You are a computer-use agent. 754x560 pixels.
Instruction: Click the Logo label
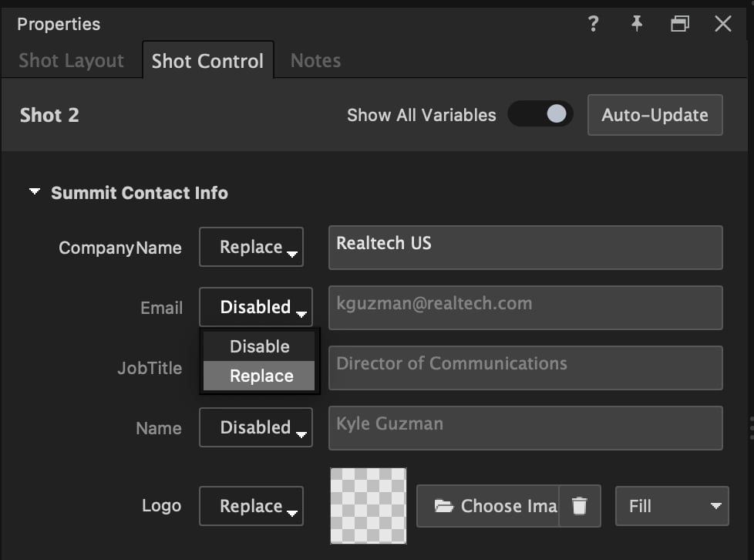pos(162,506)
